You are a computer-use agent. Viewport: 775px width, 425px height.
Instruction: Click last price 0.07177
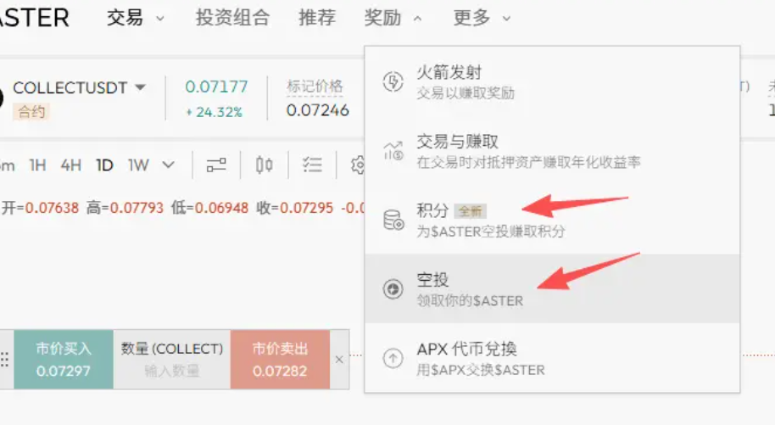point(216,87)
